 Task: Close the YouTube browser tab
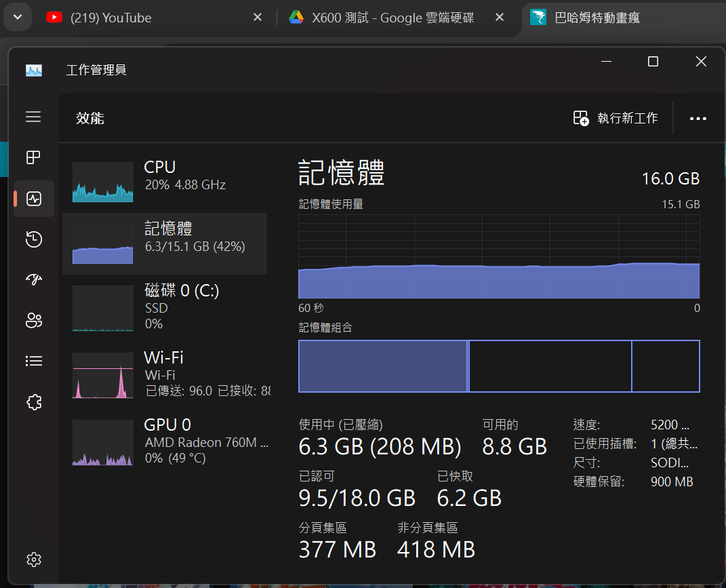pyautogui.click(x=258, y=18)
